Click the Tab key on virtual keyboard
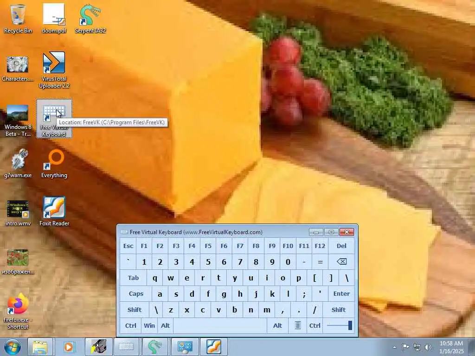The height and width of the screenshot is (356, 475). pos(133,278)
